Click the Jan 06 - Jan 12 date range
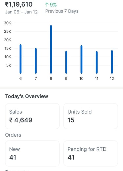Image resolution: width=123 pixels, height=171 pixels. (21, 12)
